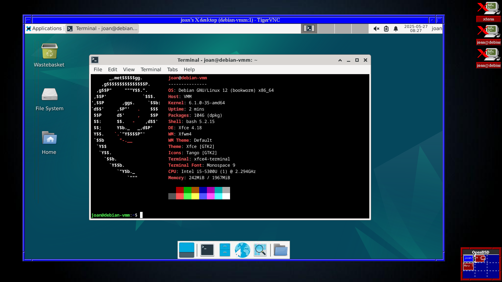Open the folder icon in the dock
This screenshot has width=502, height=282.
pyautogui.click(x=280, y=250)
